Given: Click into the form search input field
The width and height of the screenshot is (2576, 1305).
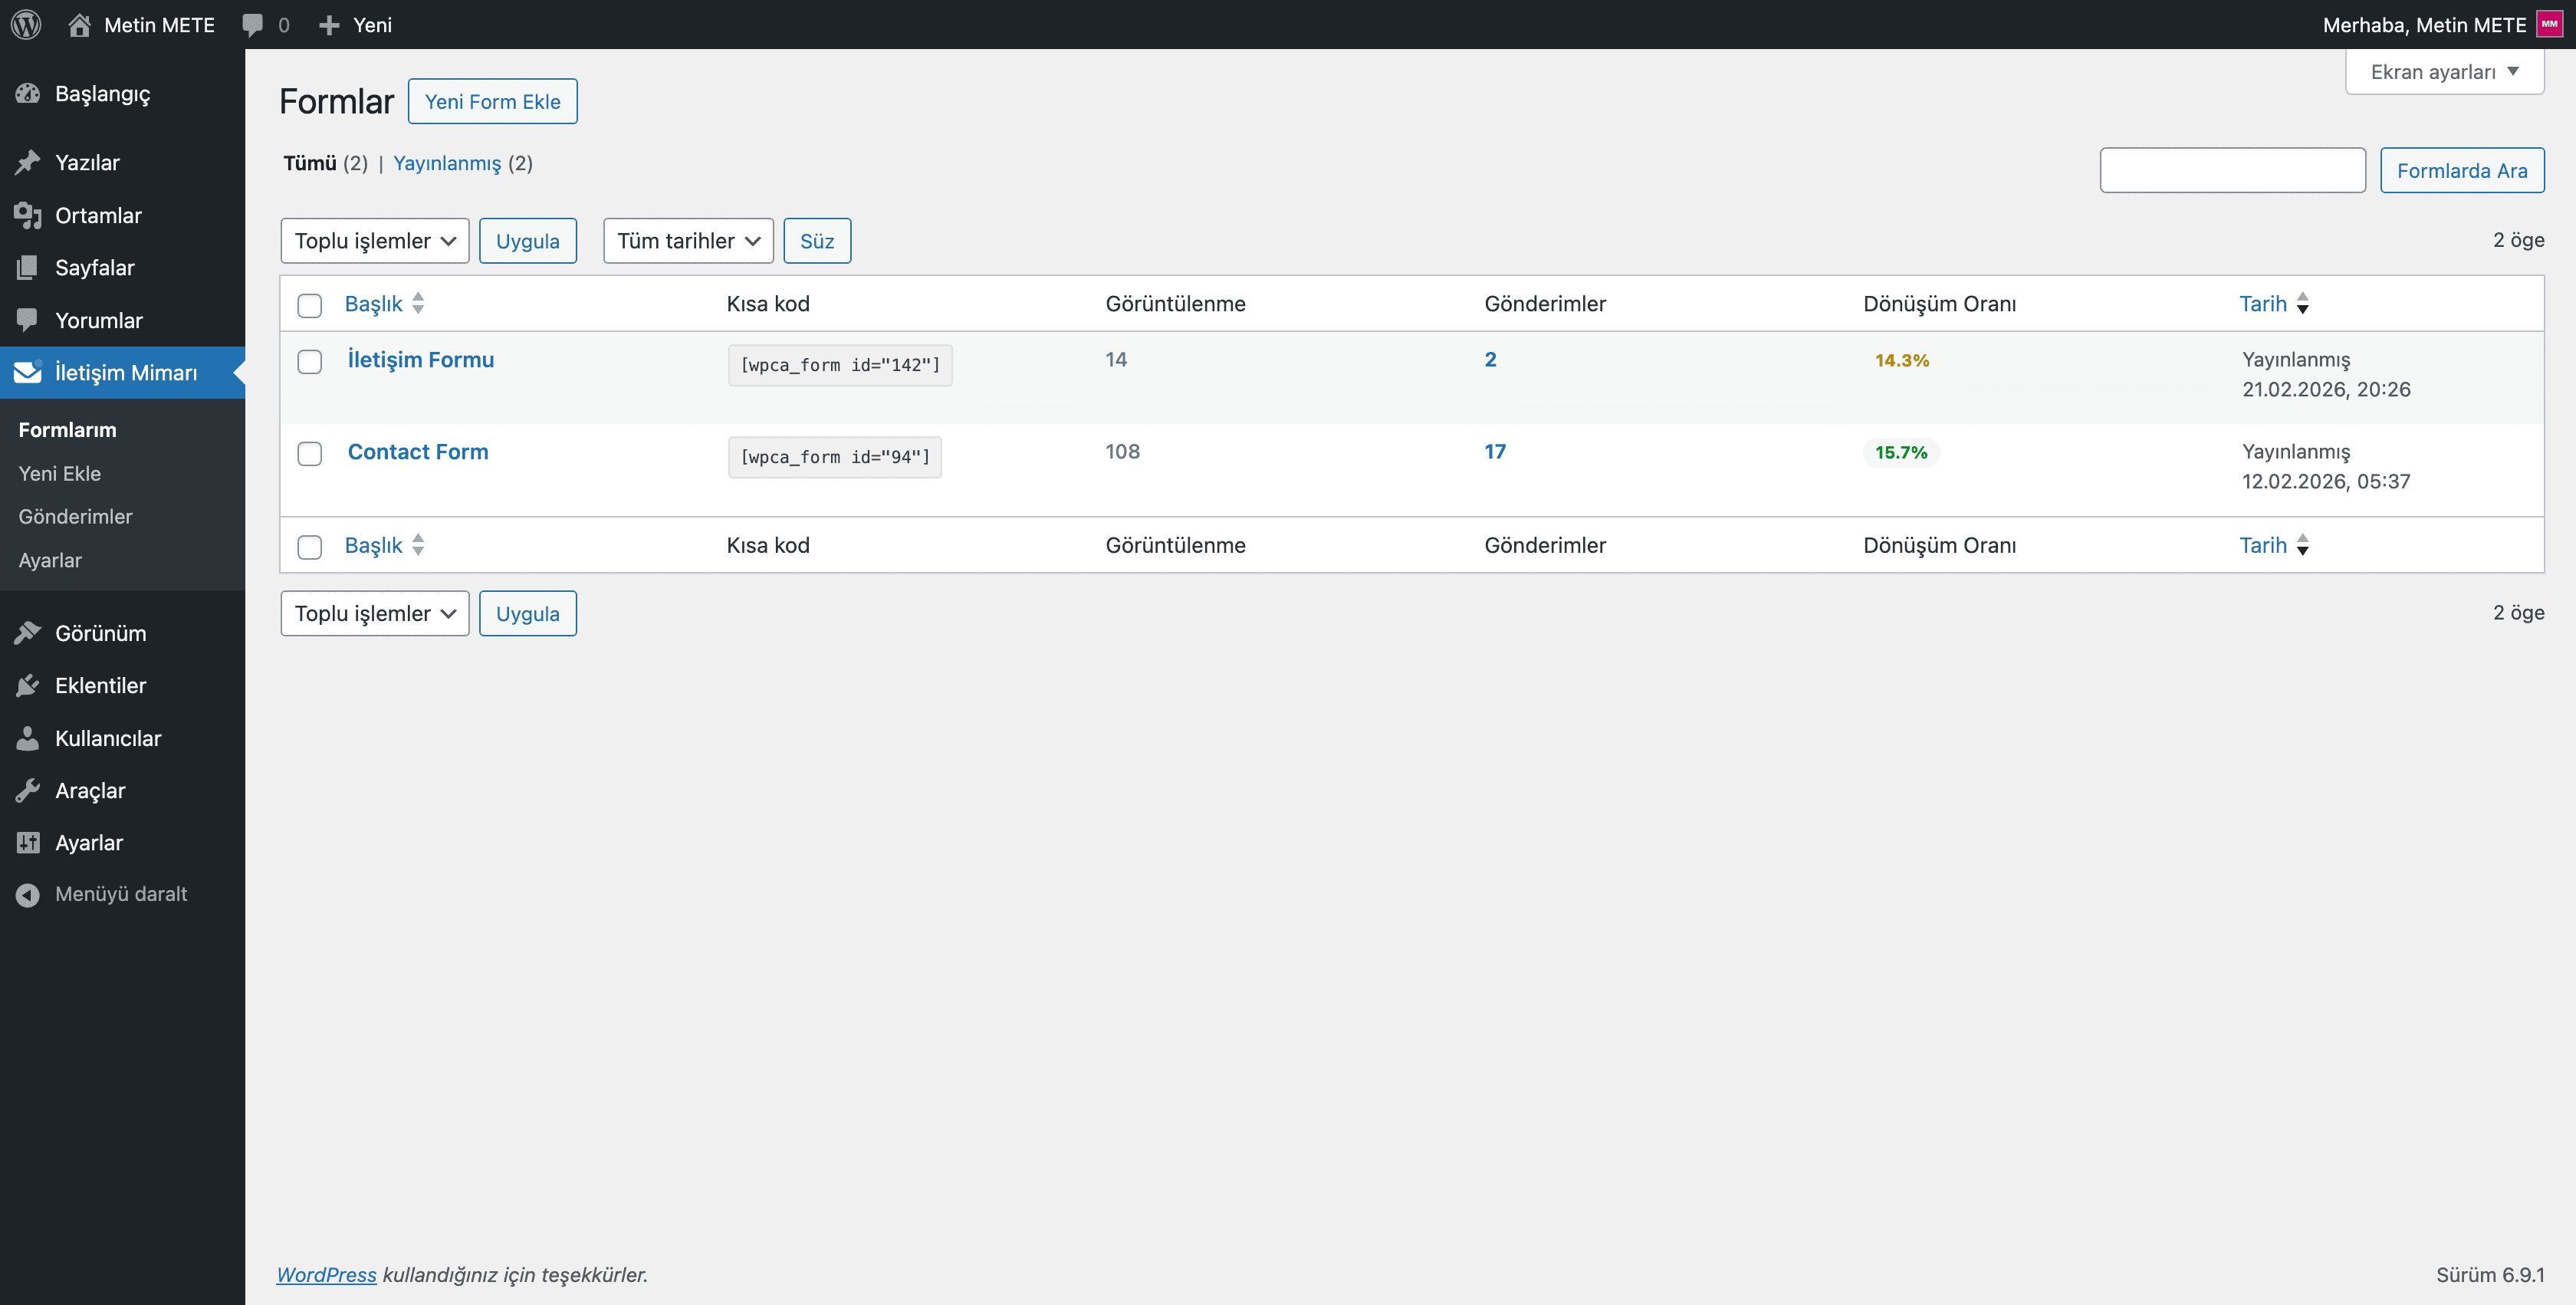Looking at the screenshot, I should 2231,170.
